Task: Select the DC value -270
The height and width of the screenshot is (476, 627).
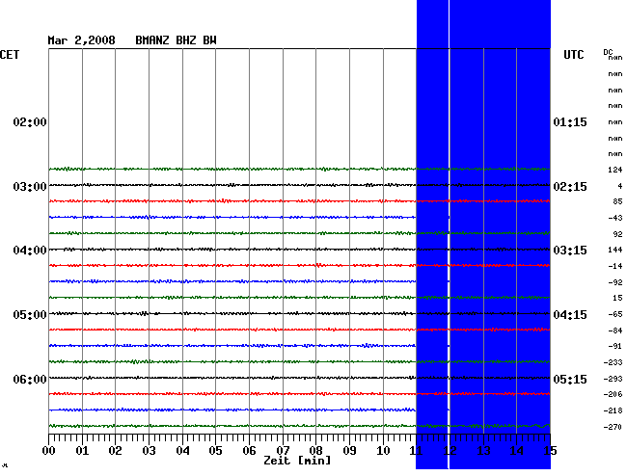Action: pyautogui.click(x=613, y=427)
